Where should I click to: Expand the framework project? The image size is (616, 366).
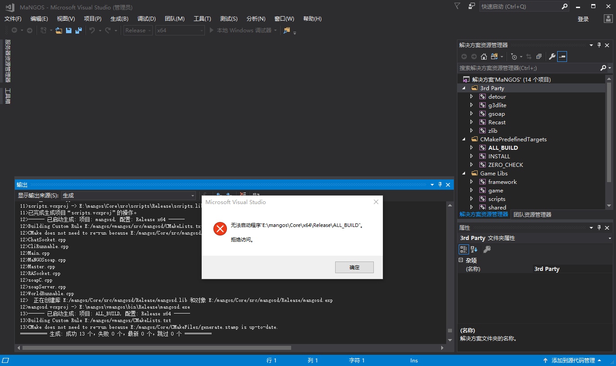pyautogui.click(x=471, y=182)
